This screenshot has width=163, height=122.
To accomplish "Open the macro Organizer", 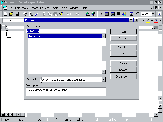I will pos(123,77).
